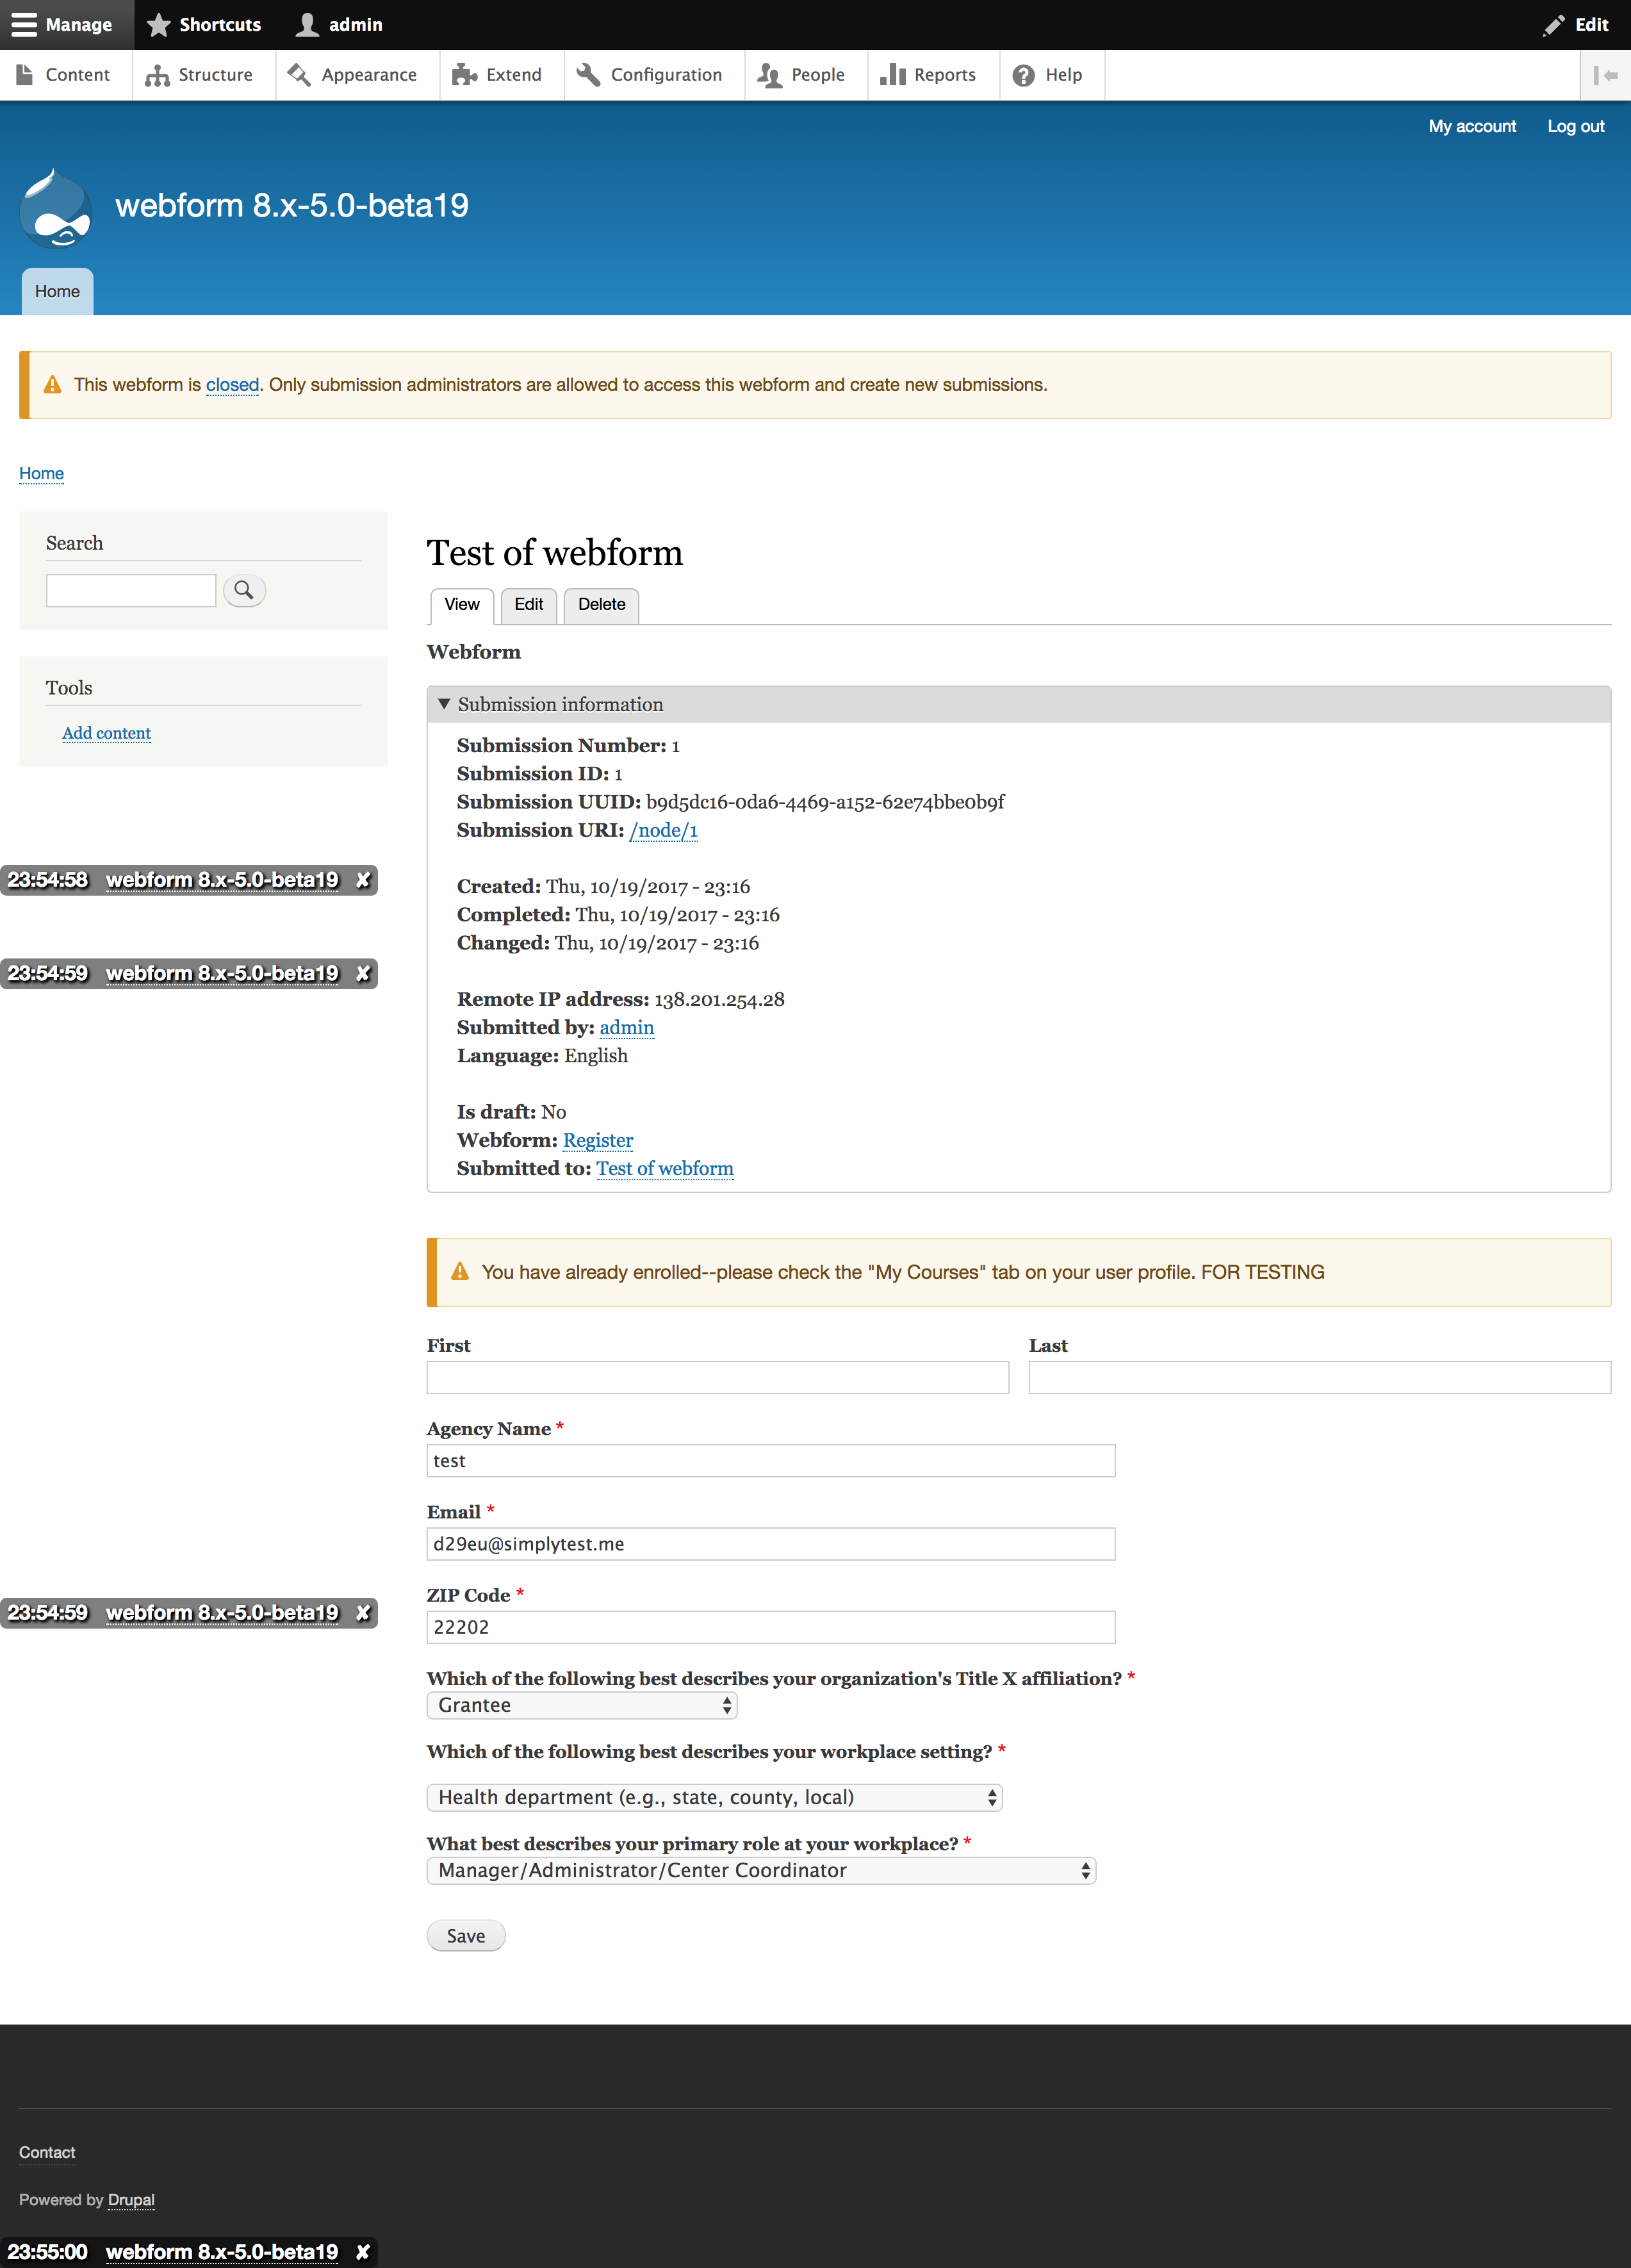Click the search magnifier button
The height and width of the screenshot is (2268, 1631).
[x=244, y=590]
